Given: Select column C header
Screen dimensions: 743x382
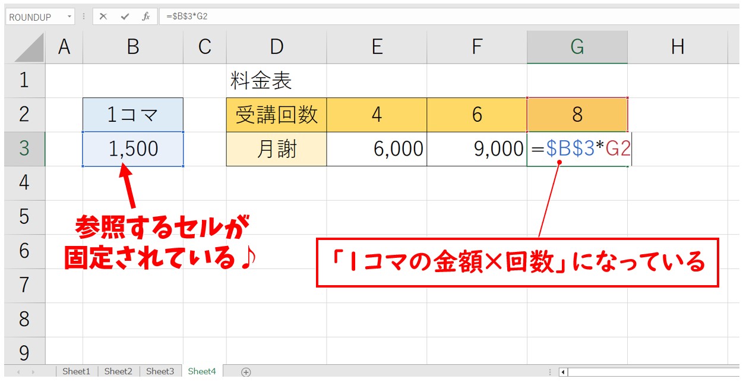Looking at the screenshot, I should point(205,48).
